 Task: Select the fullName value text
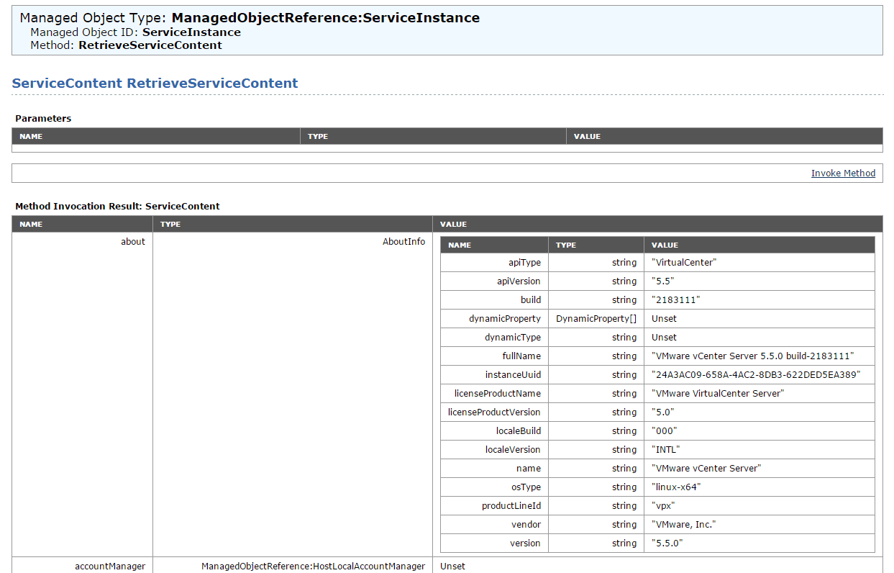coord(752,356)
